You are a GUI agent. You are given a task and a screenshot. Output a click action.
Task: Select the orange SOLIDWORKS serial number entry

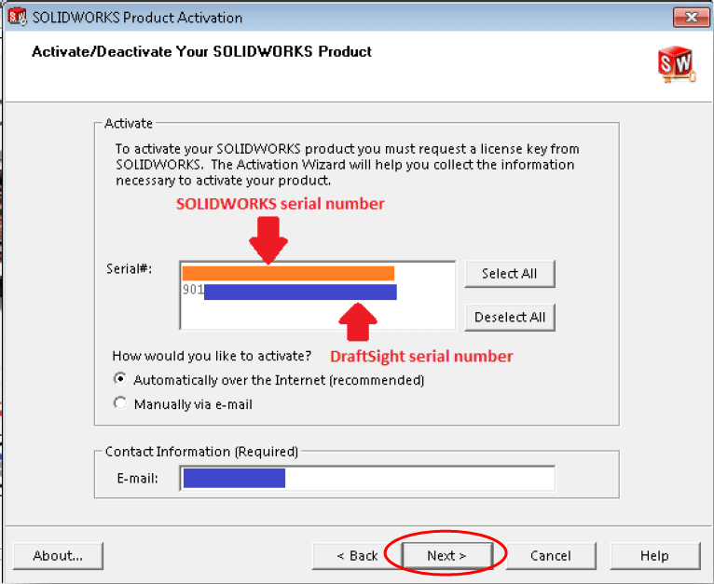pos(288,273)
